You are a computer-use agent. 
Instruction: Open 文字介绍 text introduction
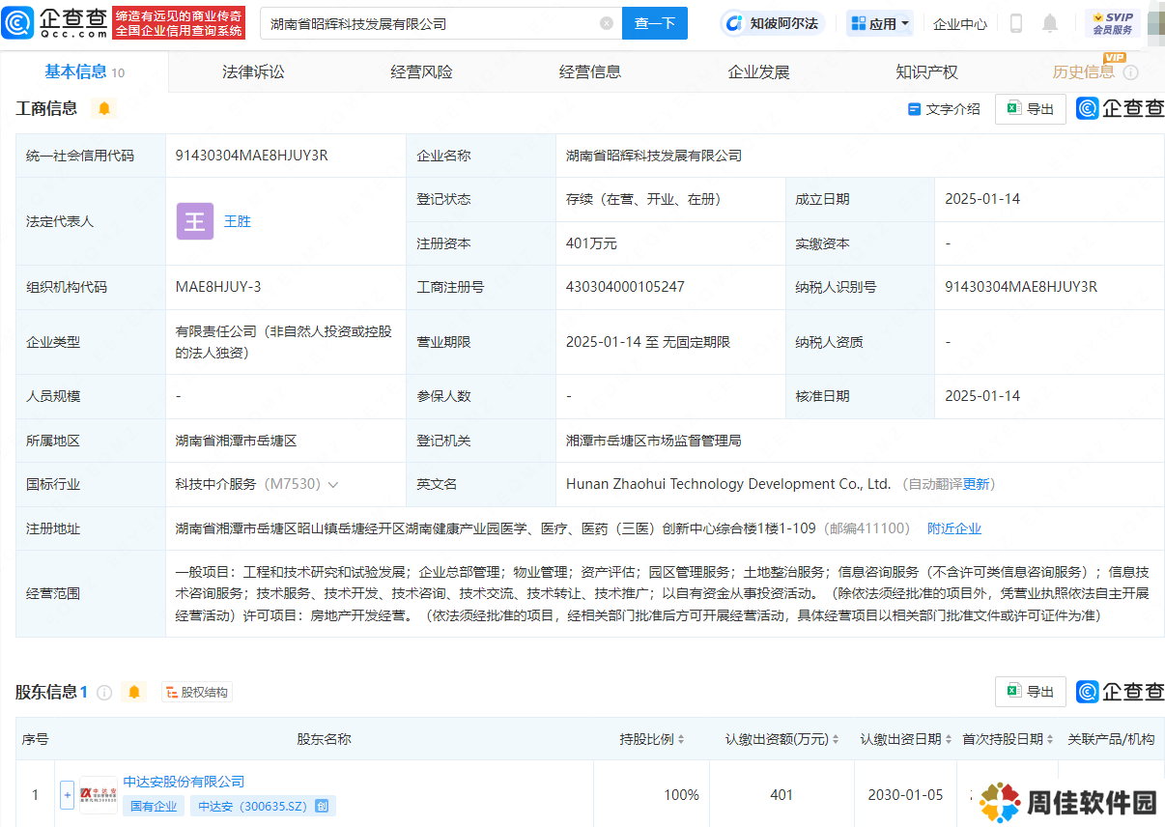coord(944,109)
